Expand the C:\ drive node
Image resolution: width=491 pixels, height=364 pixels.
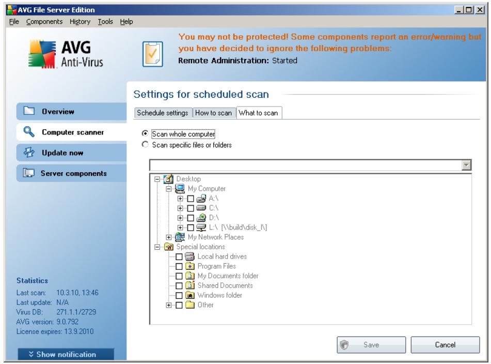click(180, 208)
